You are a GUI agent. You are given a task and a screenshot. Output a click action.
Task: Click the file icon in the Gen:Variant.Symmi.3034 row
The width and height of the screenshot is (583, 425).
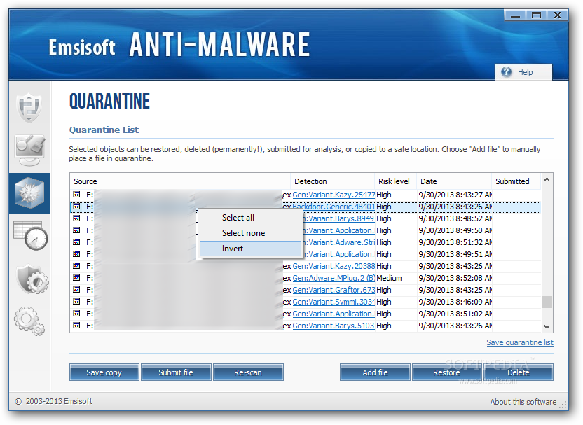tap(76, 301)
